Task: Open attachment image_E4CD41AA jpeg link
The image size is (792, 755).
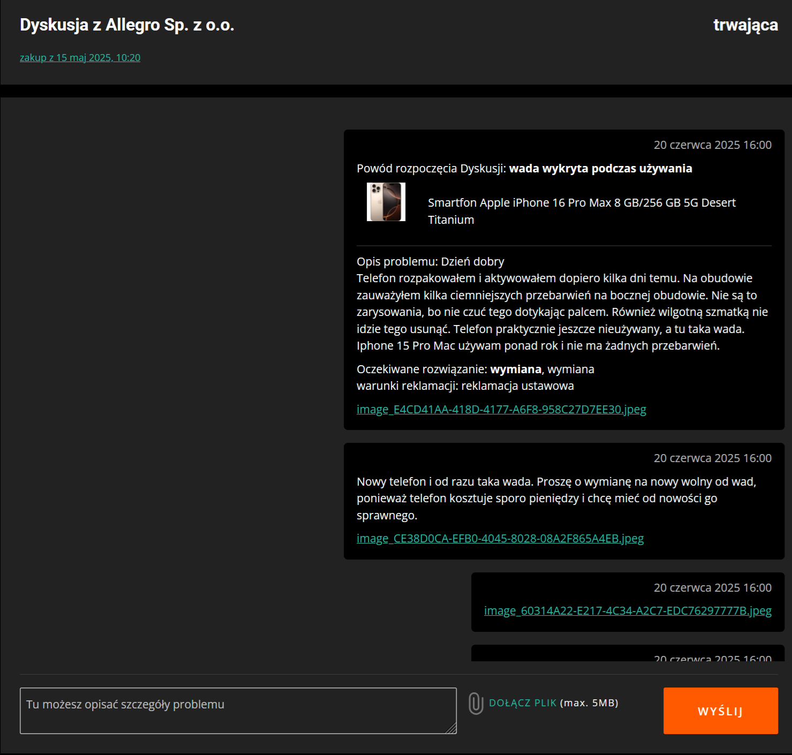Action: tap(501, 410)
